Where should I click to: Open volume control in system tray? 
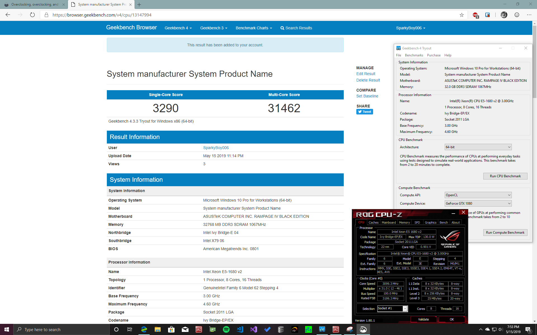coord(501,329)
